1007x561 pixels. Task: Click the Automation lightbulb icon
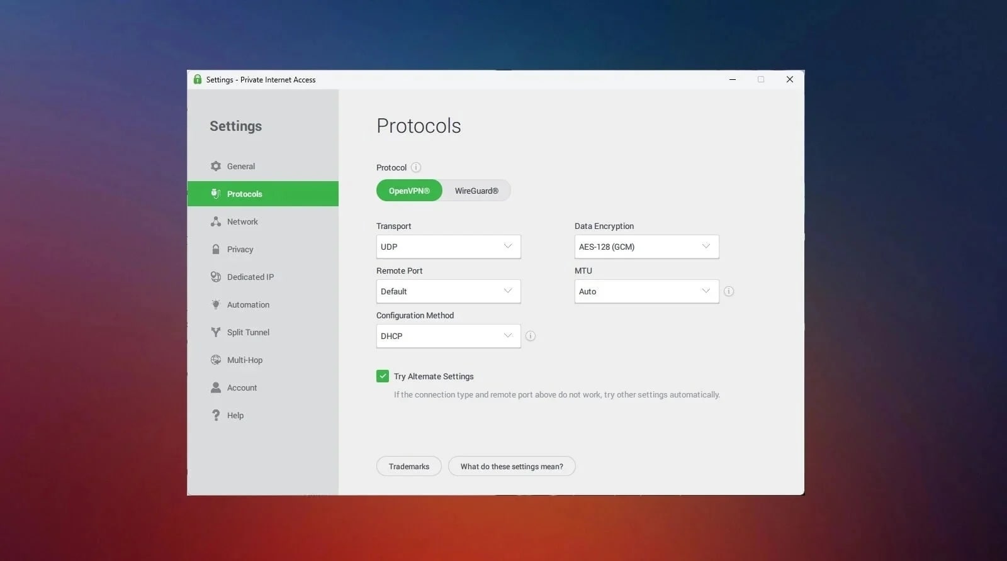[216, 304]
